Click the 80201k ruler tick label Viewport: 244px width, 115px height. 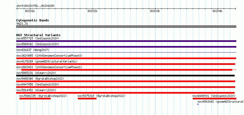(x=30, y=11)
